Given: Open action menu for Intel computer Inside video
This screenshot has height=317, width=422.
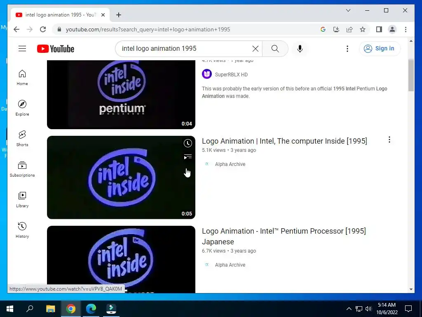Looking at the screenshot, I should pos(389,140).
